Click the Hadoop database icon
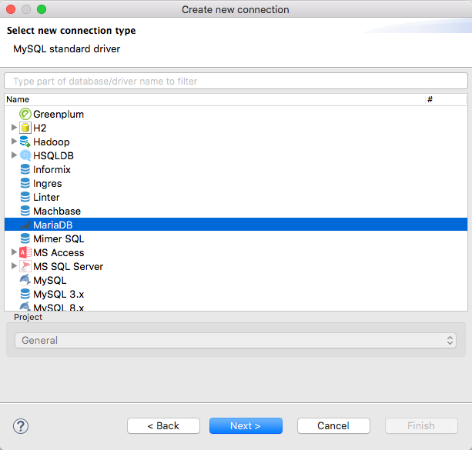 [25, 142]
